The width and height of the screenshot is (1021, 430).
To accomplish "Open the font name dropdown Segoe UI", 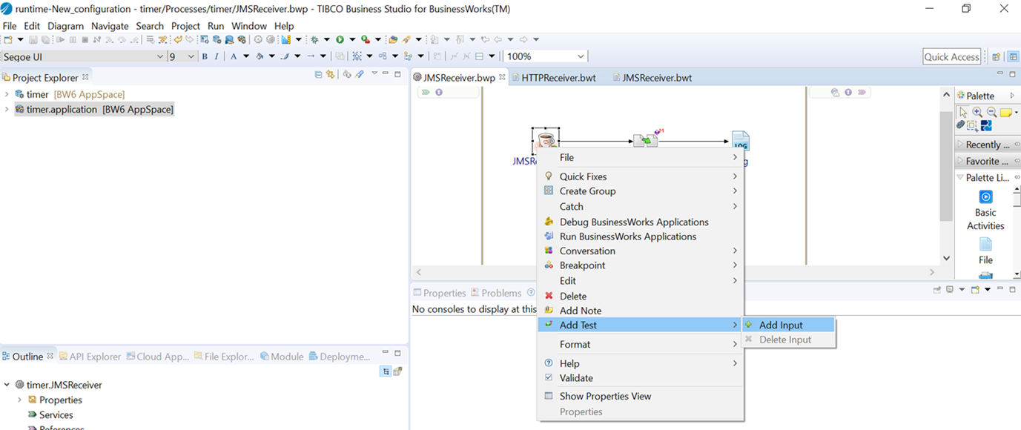I will (x=159, y=56).
